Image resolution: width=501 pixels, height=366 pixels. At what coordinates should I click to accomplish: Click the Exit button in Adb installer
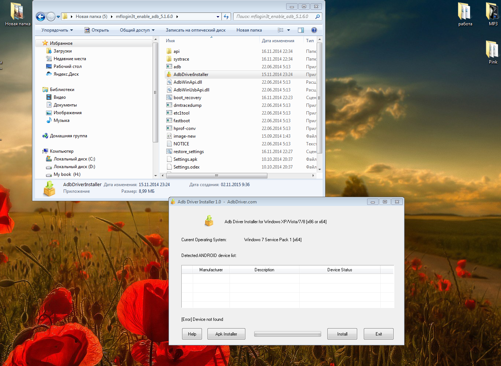click(379, 334)
